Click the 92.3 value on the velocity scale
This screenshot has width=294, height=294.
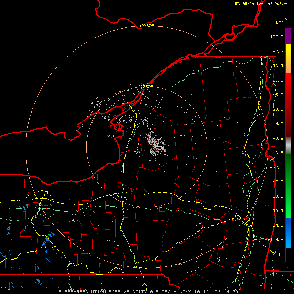tap(278, 51)
